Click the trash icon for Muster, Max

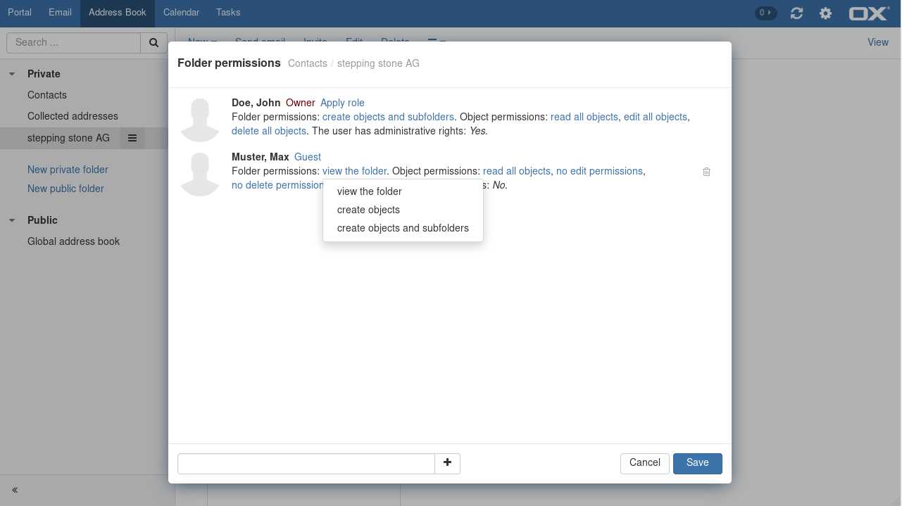(x=706, y=172)
